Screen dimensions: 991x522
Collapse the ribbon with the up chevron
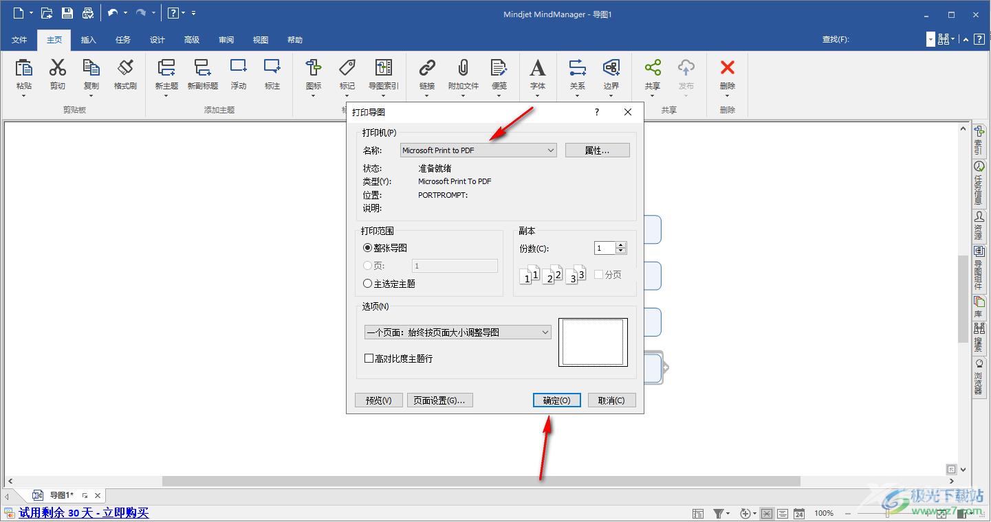[966, 40]
